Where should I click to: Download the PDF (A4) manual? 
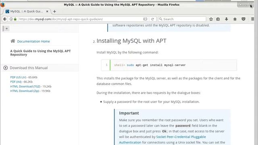coord(16,82)
